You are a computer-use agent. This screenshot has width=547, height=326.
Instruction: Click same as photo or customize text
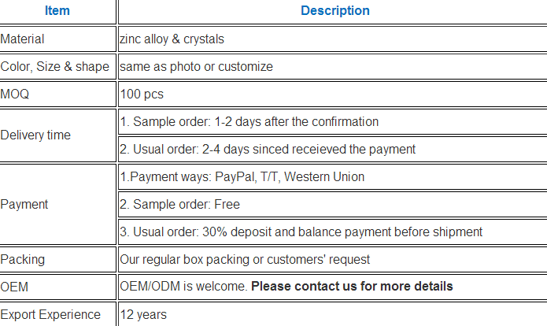(x=196, y=66)
